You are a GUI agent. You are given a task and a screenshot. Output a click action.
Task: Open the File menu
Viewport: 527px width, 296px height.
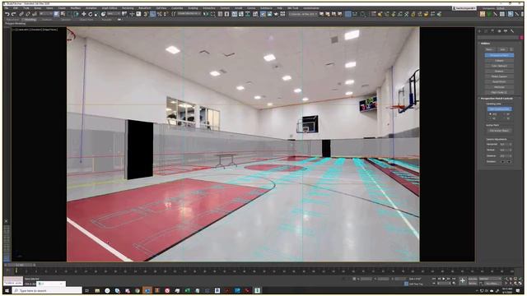pos(6,8)
